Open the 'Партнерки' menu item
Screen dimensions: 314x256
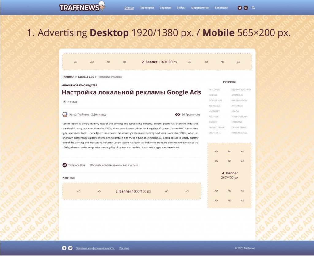[x=147, y=8]
